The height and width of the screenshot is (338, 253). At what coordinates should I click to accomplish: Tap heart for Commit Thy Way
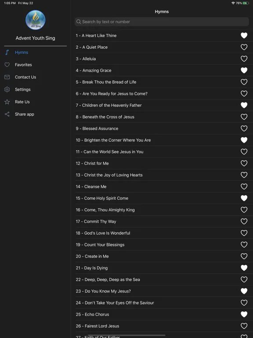pos(244,222)
